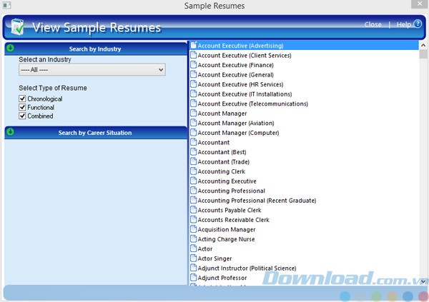Image resolution: width=429 pixels, height=302 pixels.
Task: Disable the Combined resume type checkbox
Action: pyautogui.click(x=23, y=116)
